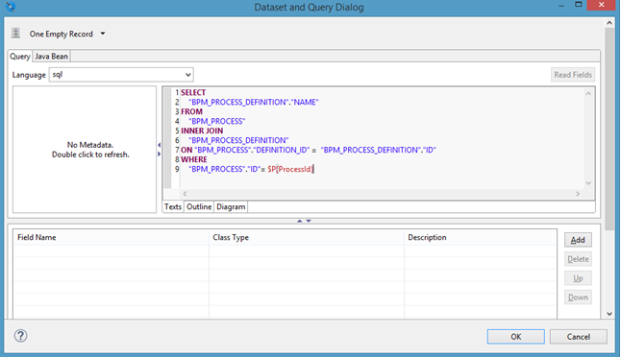The image size is (621, 357).
Task: Select the Outline tab below the editor
Action: pyautogui.click(x=199, y=206)
